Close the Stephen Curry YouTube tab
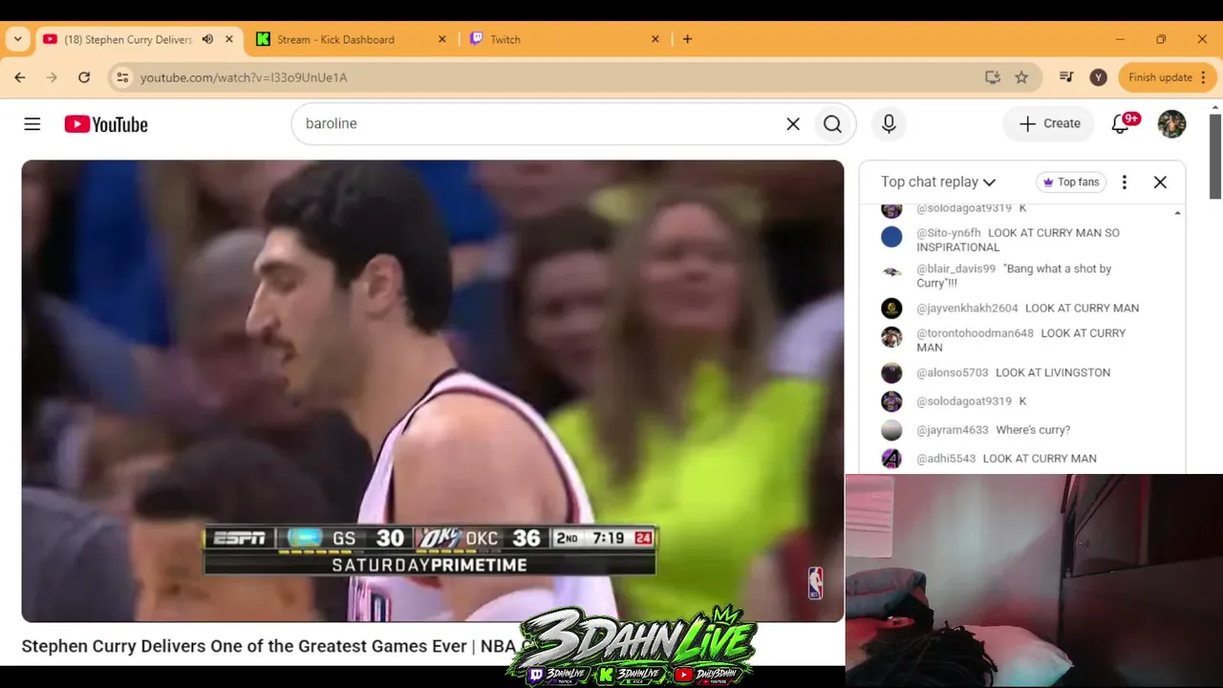The image size is (1223, 688). pos(229,39)
